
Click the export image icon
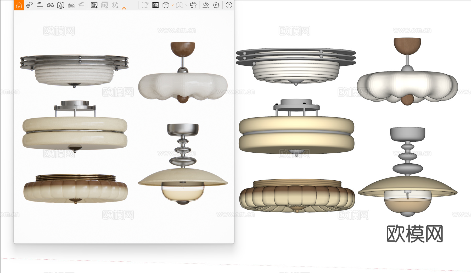click(94, 5)
